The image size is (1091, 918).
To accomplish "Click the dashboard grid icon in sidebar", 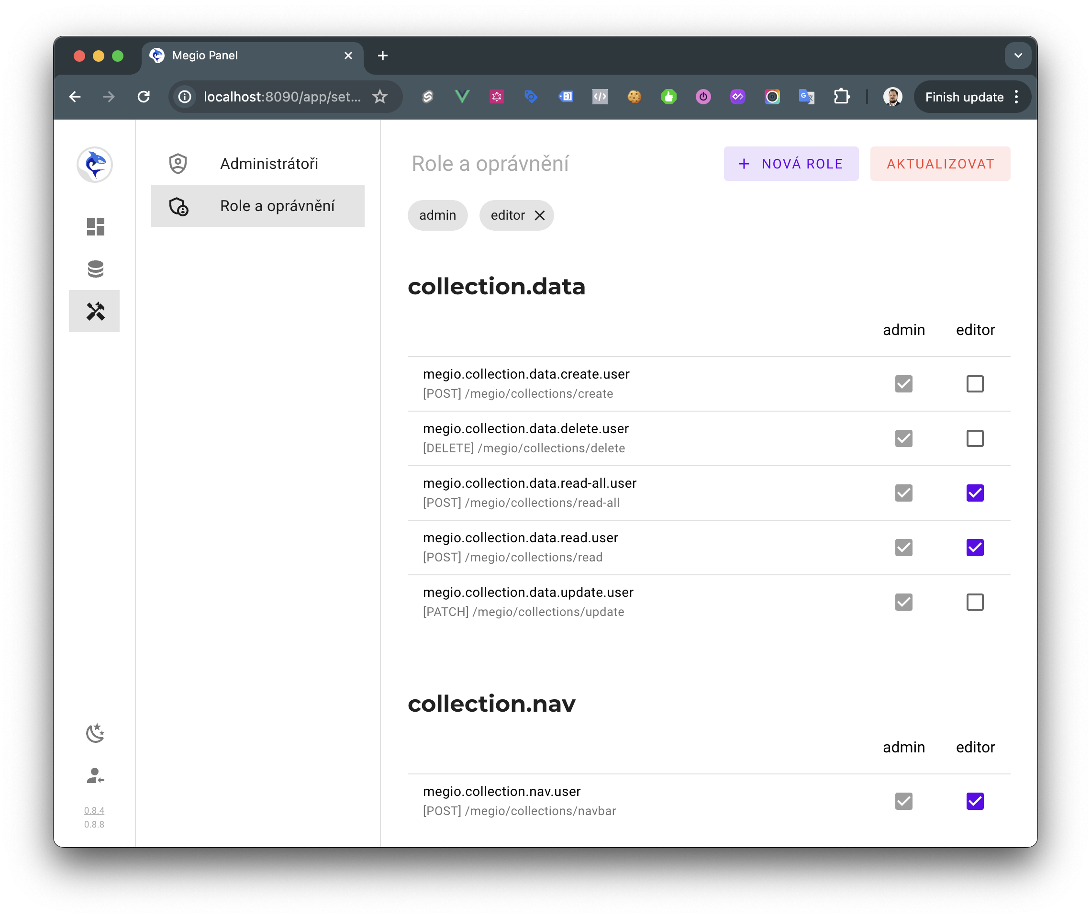I will tap(96, 228).
